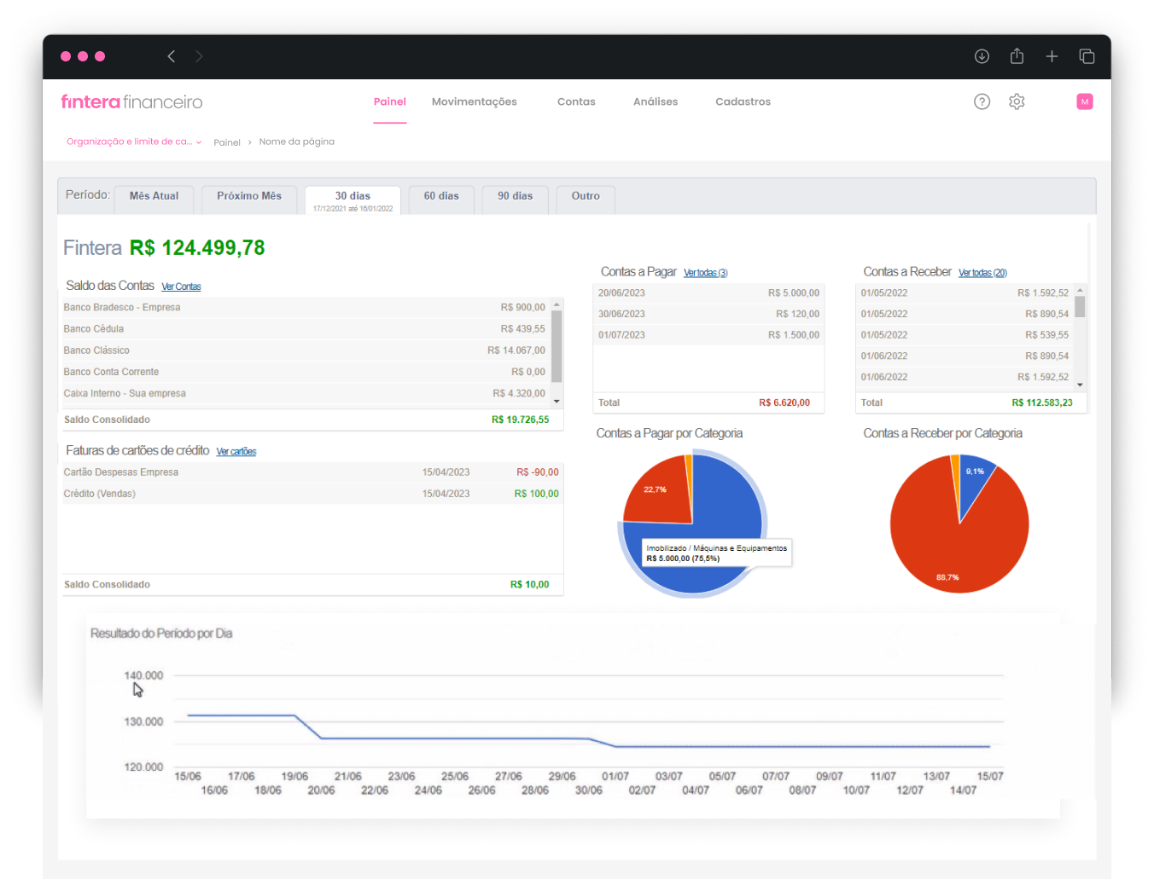Image resolution: width=1154 pixels, height=880 pixels.
Task: Open the Painel tab
Action: (x=390, y=101)
